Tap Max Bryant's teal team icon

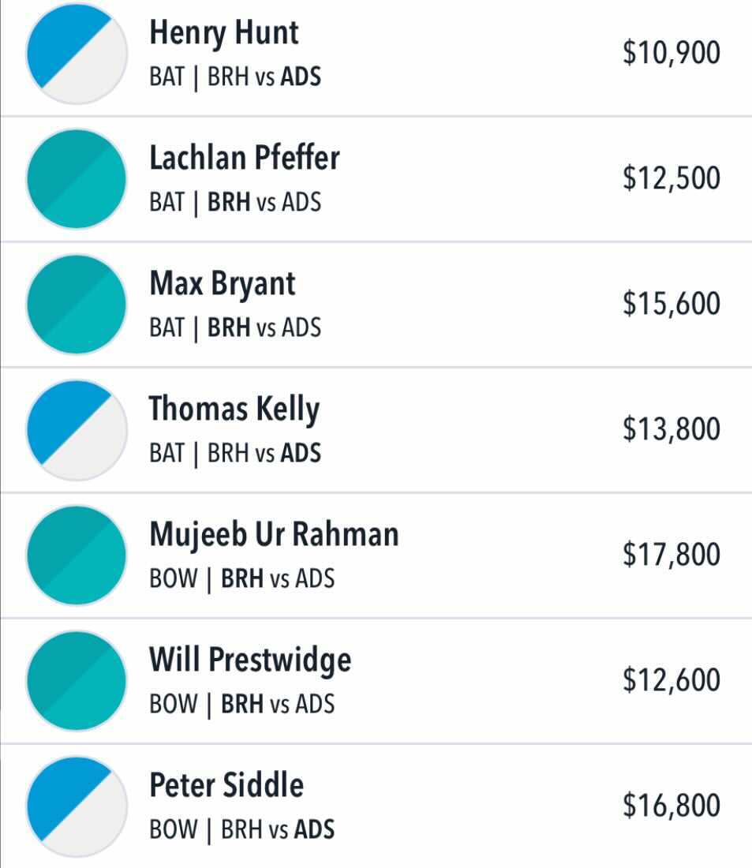pyautogui.click(x=77, y=305)
